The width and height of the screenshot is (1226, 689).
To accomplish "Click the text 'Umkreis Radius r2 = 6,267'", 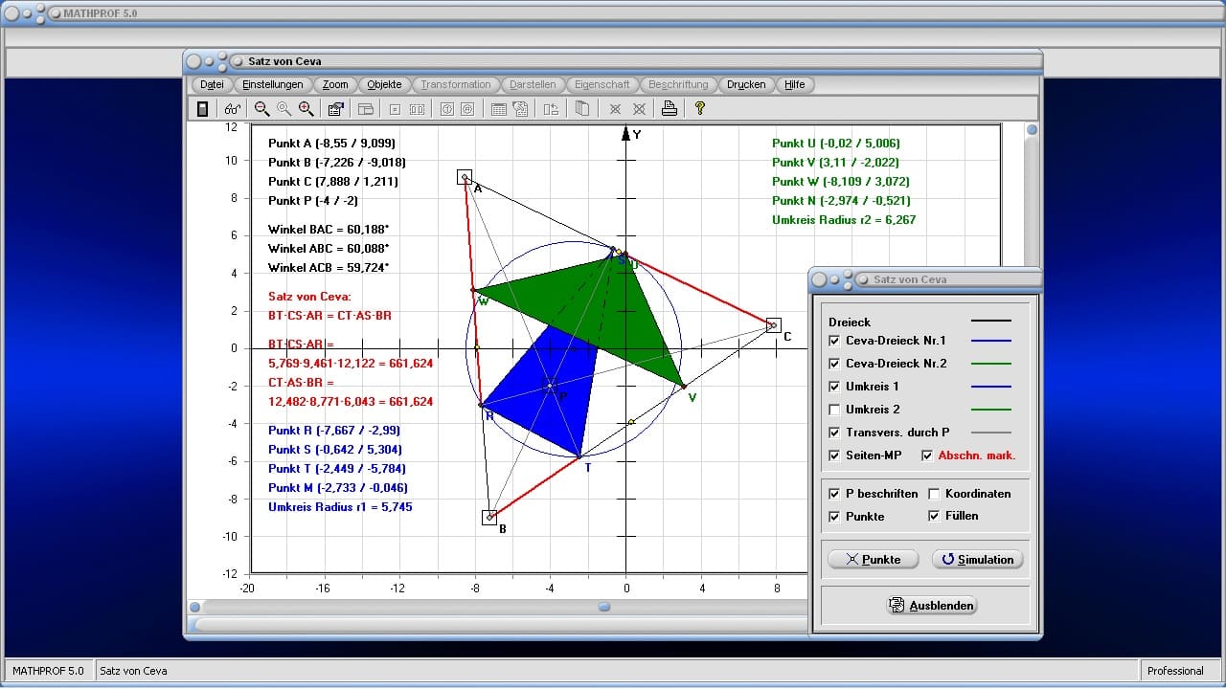I will 844,220.
